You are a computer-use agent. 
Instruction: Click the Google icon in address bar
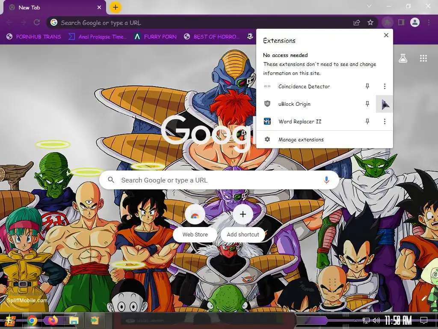click(x=54, y=22)
